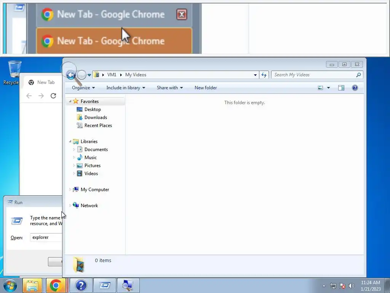Open Include in library menu
The image size is (390, 293).
[x=126, y=88]
